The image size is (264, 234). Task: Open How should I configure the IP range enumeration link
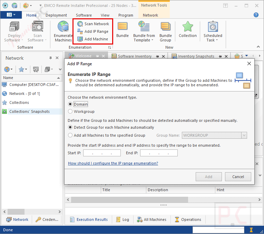click(x=113, y=163)
